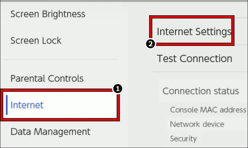The image size is (248, 148).
Task: Run Test Connection
Action: tap(195, 58)
